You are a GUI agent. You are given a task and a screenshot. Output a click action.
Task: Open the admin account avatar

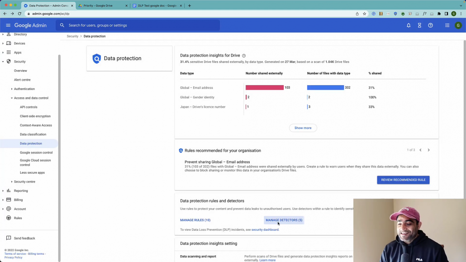(x=458, y=25)
